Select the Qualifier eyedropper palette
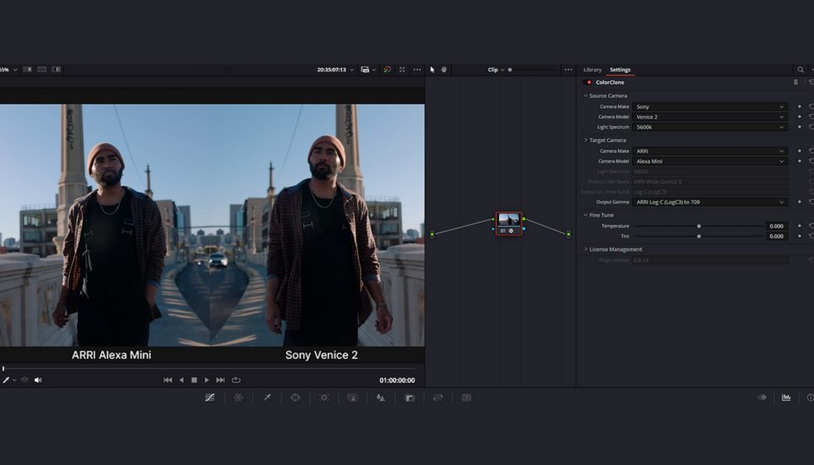This screenshot has height=465, width=814. (267, 398)
